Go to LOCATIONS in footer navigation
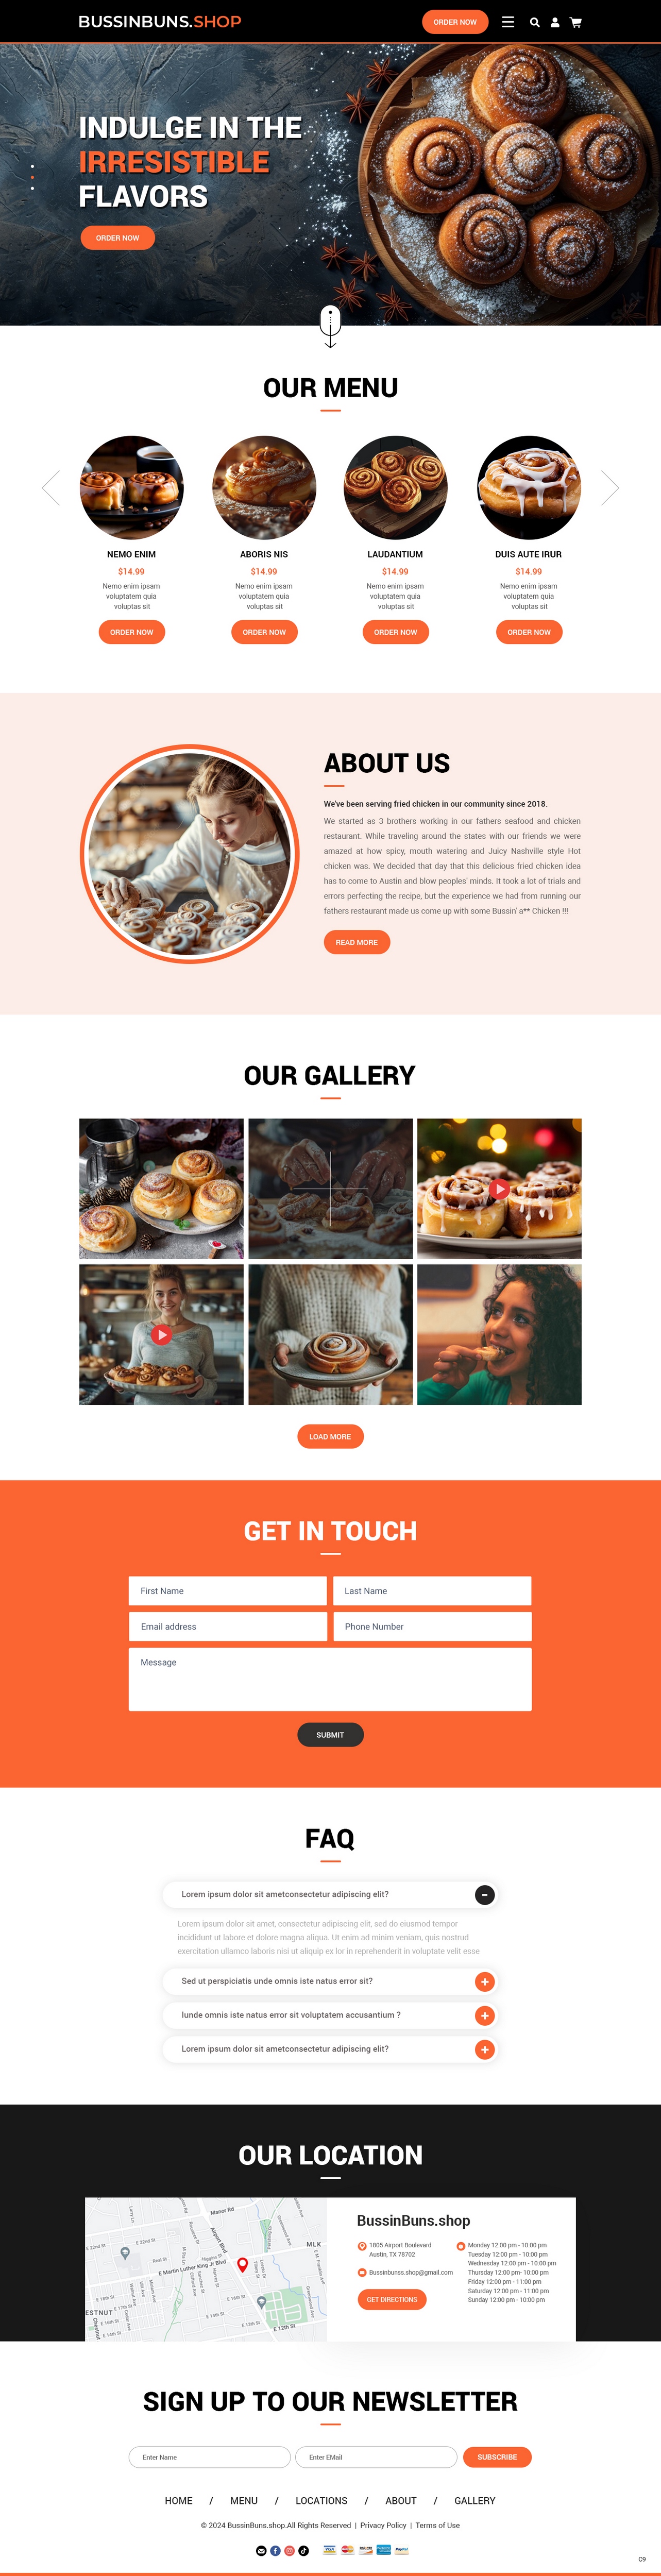 [x=322, y=2500]
